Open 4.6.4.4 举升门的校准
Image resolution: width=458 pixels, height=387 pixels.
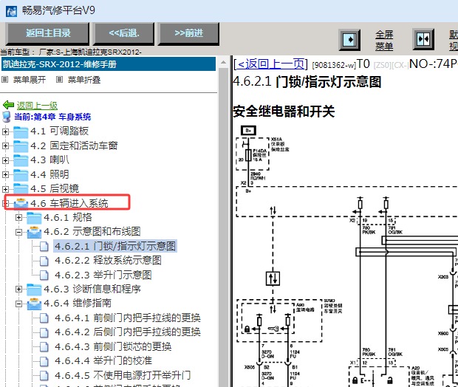point(103,360)
